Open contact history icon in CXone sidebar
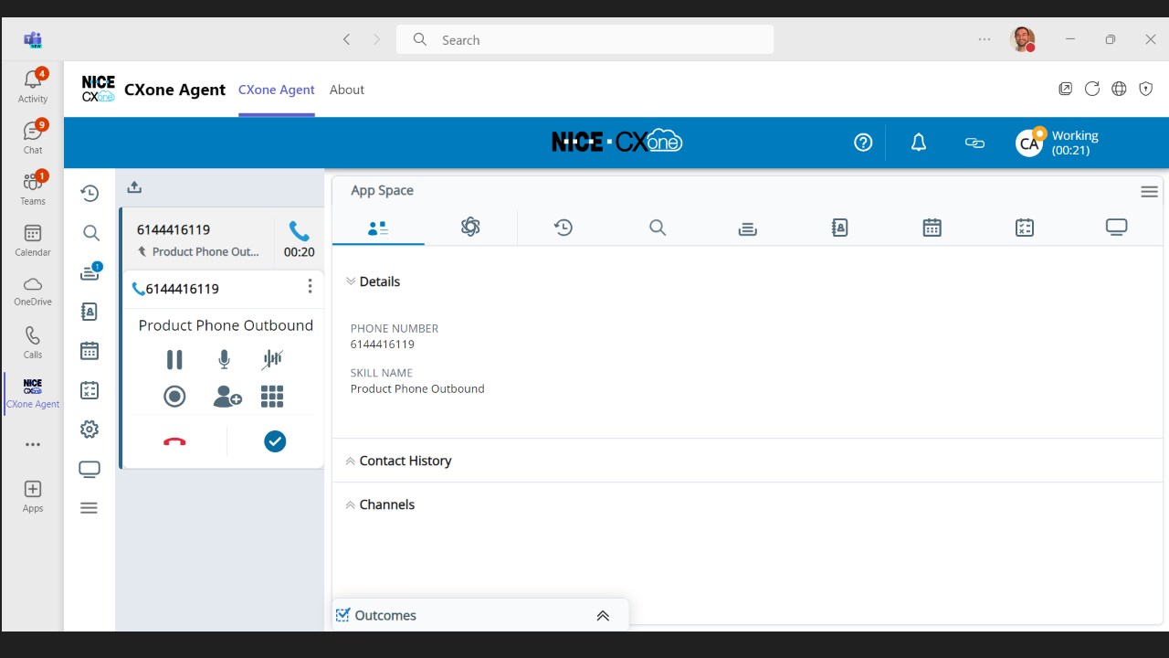 pyautogui.click(x=90, y=193)
